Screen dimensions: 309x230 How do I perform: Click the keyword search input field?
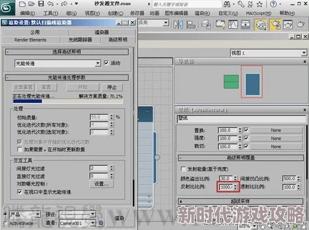click(x=186, y=4)
